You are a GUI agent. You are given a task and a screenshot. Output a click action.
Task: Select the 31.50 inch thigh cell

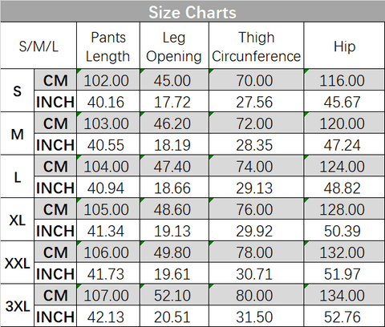256,317
